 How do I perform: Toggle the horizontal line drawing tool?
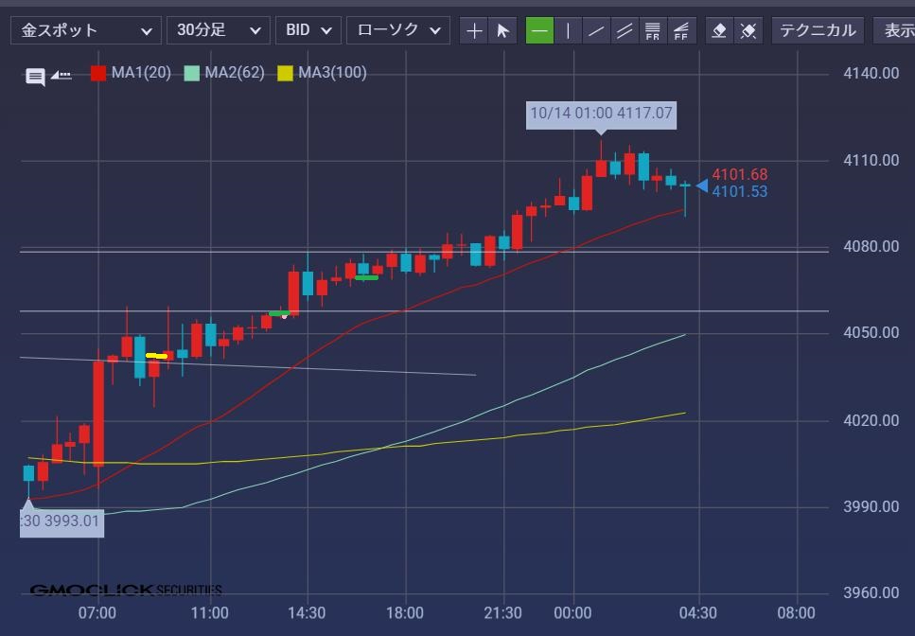539,30
